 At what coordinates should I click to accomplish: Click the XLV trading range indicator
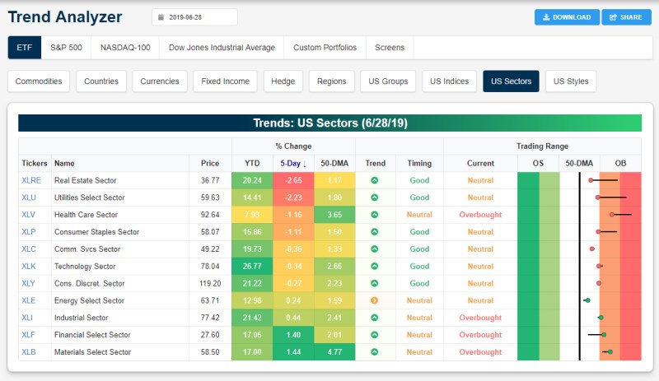[612, 215]
